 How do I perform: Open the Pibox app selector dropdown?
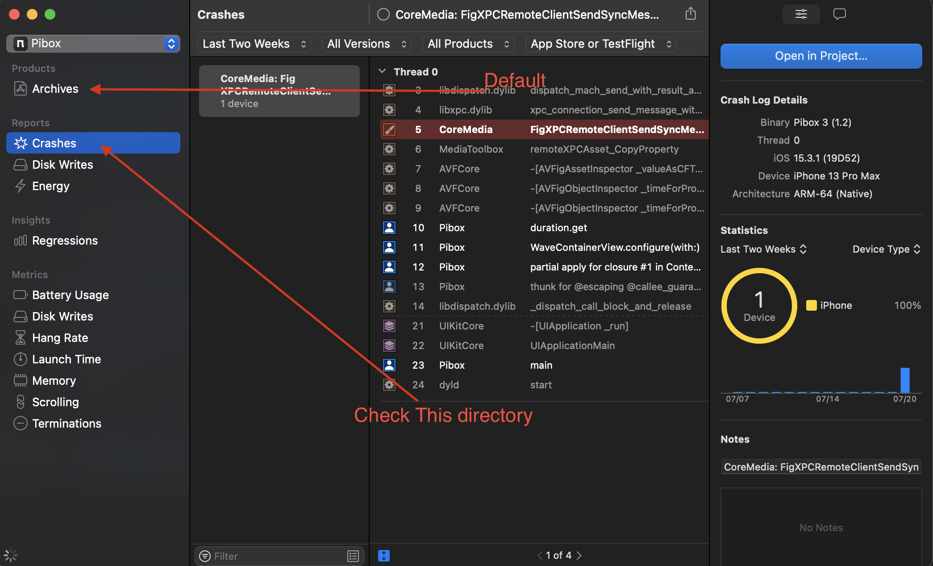(93, 43)
